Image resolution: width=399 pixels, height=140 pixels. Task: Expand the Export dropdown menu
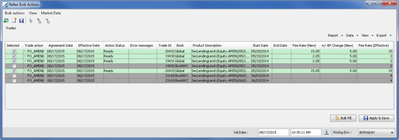pos(384,35)
